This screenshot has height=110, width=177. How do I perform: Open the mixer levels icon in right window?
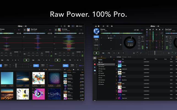click(96, 26)
